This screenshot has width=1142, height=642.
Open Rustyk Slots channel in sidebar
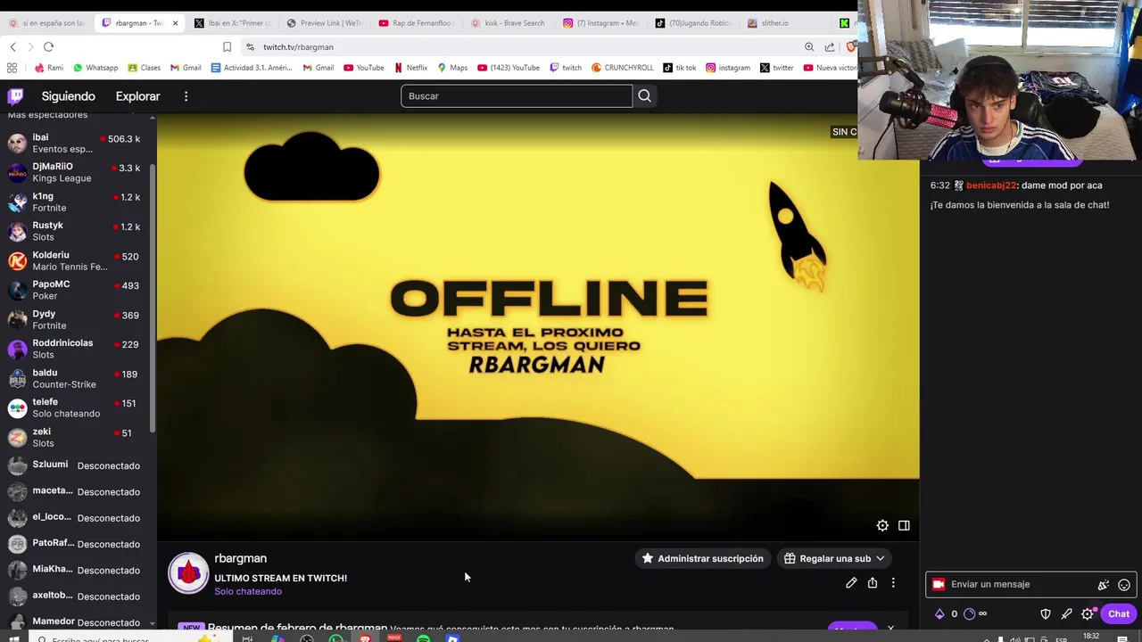pos(76,231)
